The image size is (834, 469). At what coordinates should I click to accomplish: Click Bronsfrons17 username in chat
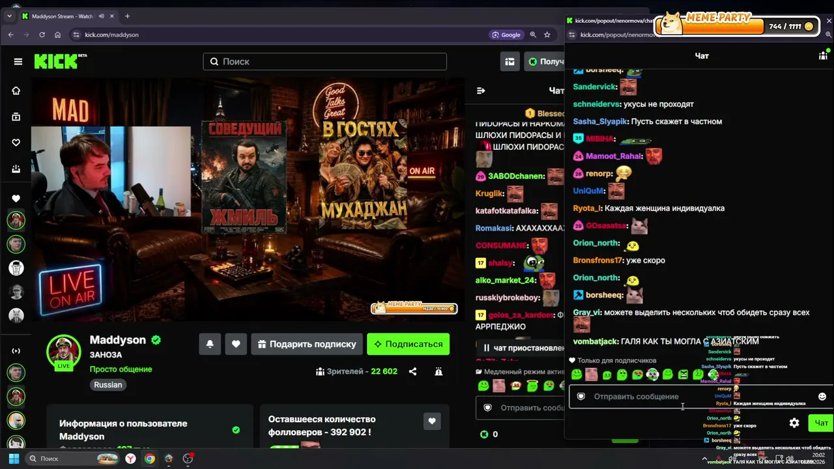click(598, 260)
